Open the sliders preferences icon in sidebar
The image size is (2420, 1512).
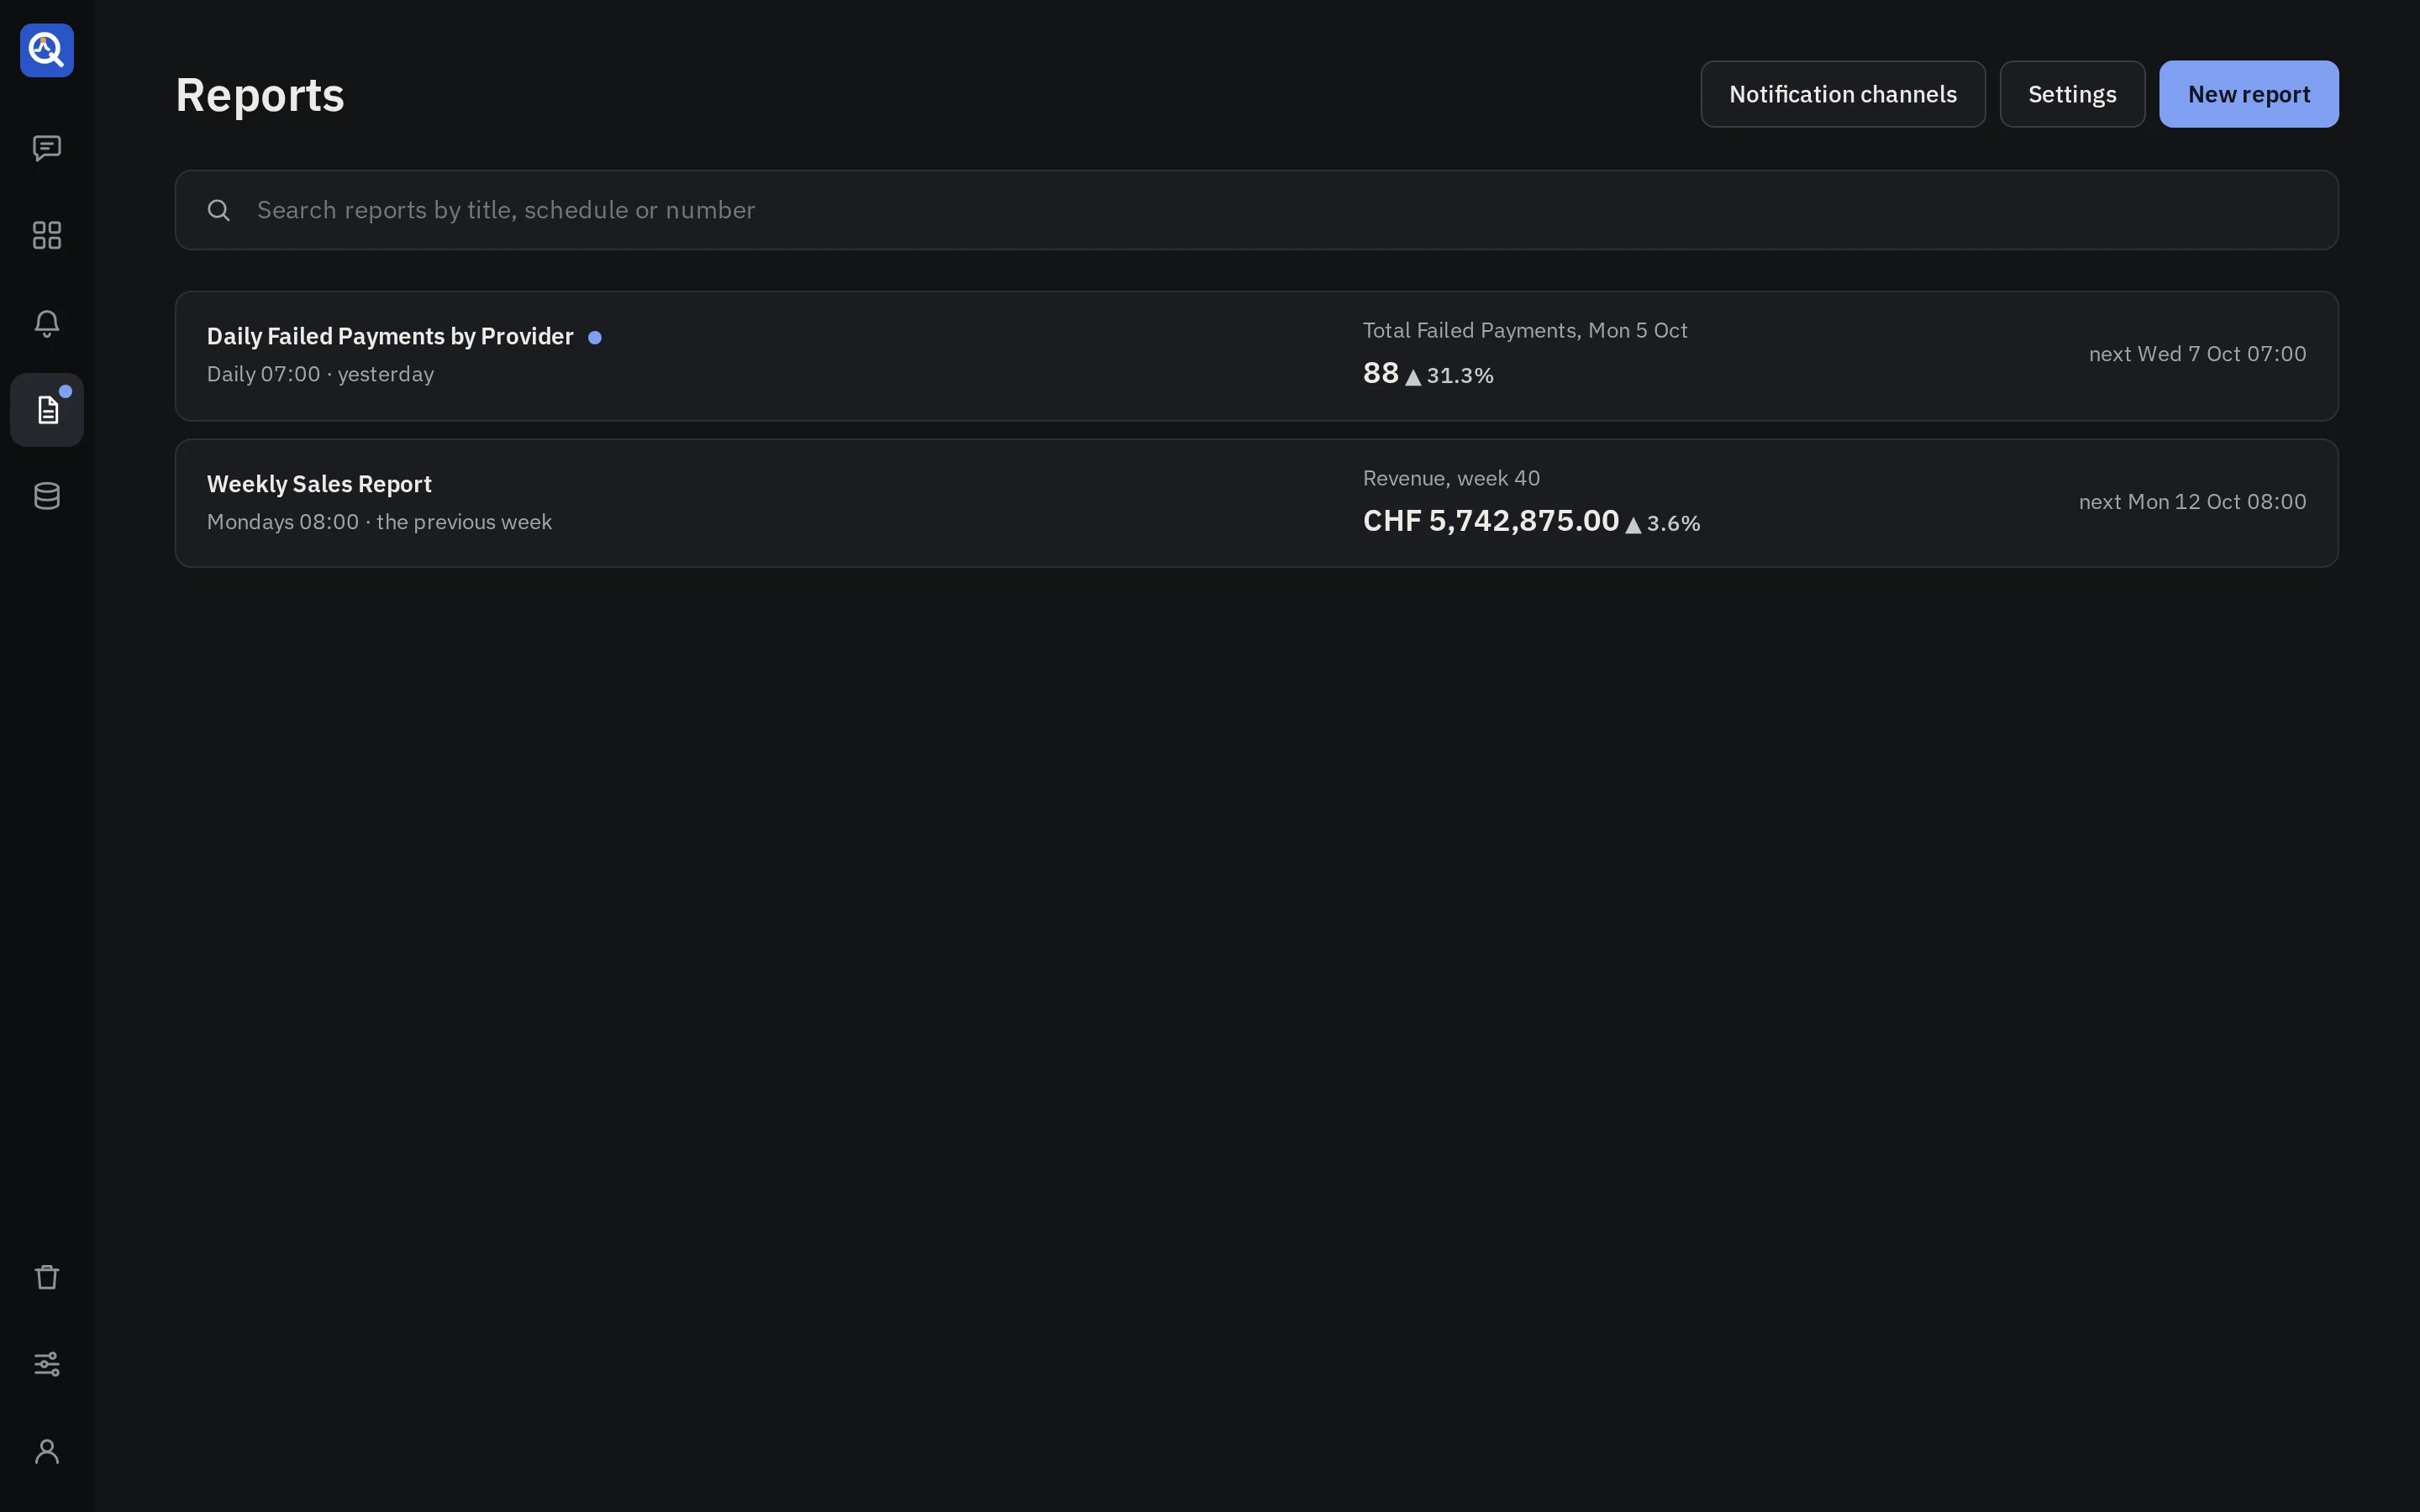47,1364
